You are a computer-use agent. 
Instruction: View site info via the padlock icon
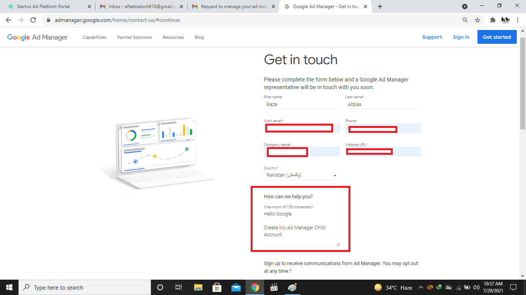coord(49,20)
